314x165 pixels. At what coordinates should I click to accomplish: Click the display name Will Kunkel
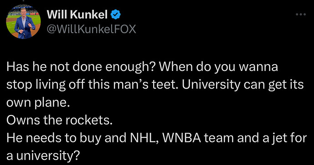click(77, 15)
